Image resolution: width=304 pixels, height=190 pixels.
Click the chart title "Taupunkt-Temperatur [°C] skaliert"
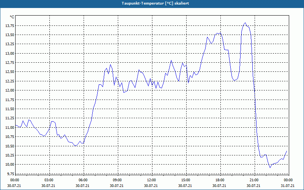(155, 3)
